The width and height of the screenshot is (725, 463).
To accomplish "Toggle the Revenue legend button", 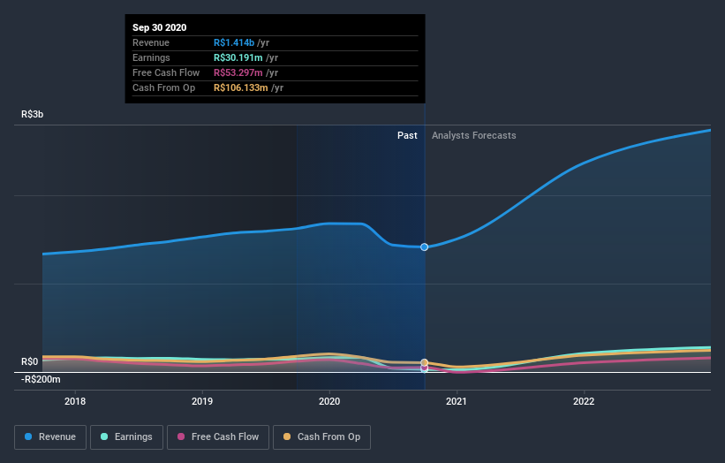I will pyautogui.click(x=50, y=437).
